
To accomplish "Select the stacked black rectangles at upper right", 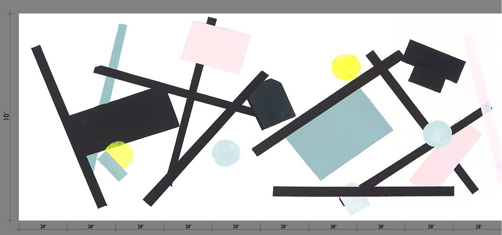I will click(434, 66).
